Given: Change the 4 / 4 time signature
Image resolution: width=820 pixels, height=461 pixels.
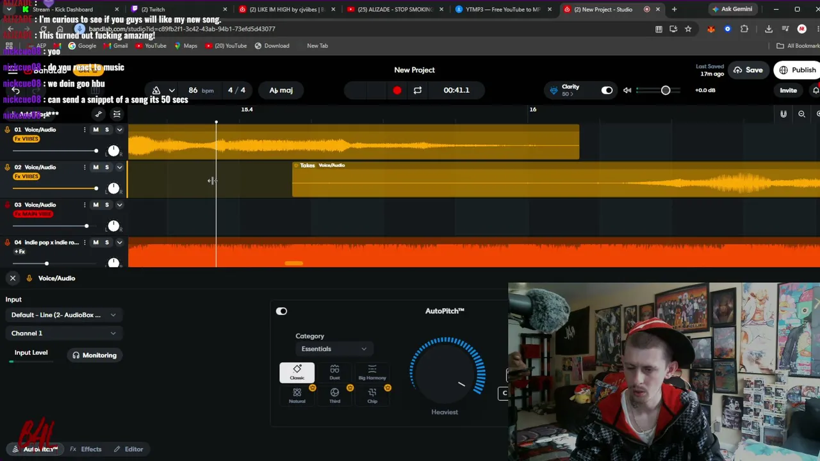Looking at the screenshot, I should (236, 90).
